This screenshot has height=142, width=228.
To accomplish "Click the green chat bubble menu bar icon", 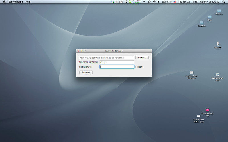I will [x=130, y=2].
